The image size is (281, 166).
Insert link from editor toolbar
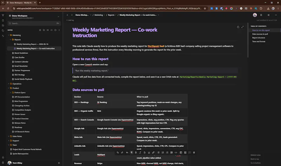coord(153,153)
